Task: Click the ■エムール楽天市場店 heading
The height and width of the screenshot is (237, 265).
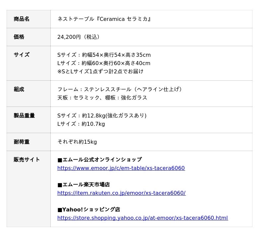Action: pyautogui.click(x=84, y=185)
